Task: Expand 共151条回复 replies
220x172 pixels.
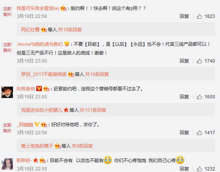Action: [93, 110]
